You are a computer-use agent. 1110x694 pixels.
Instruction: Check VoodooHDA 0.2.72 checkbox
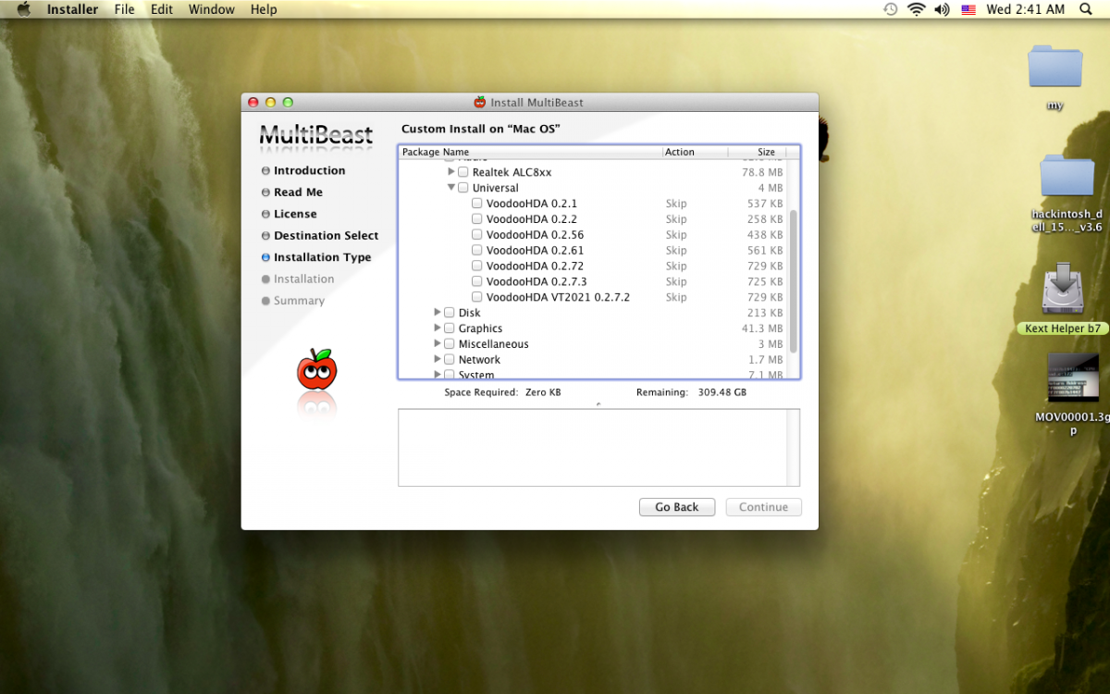[x=477, y=266]
